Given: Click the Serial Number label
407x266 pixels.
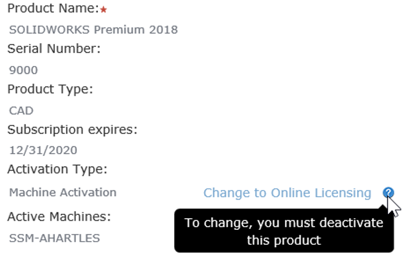Looking at the screenshot, I should [x=54, y=49].
